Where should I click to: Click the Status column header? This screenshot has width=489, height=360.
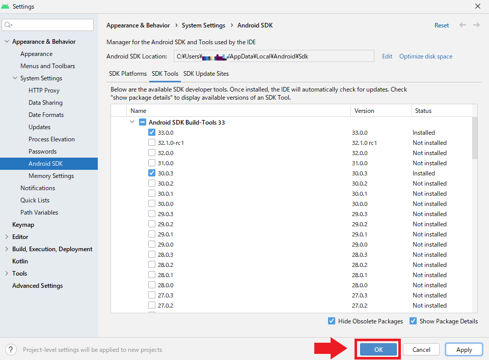tap(442, 110)
